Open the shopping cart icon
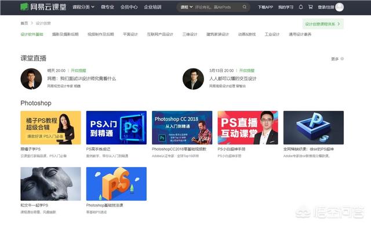Viewport: 371px width, 225px height. (x=311, y=7)
